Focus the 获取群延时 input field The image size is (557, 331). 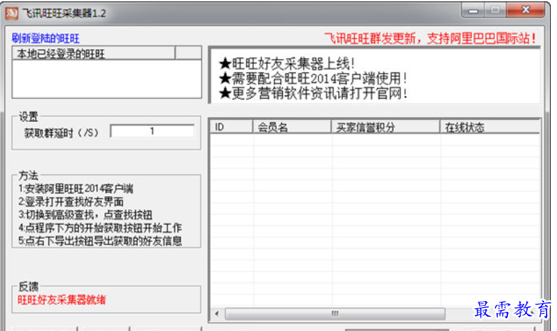[153, 131]
